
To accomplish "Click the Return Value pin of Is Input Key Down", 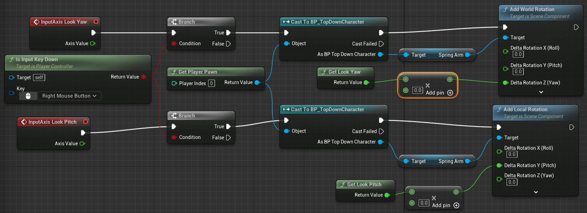I will click(144, 77).
